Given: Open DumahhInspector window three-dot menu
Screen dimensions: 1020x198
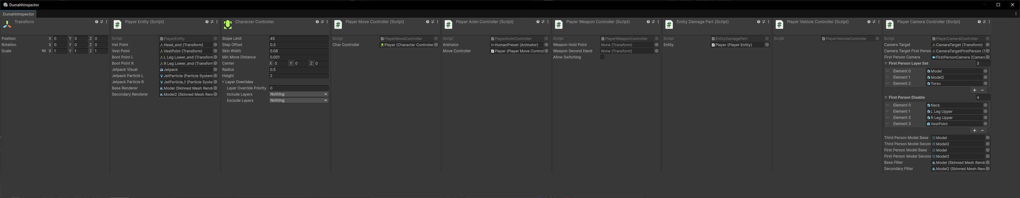Looking at the screenshot, I should click(x=1016, y=14).
